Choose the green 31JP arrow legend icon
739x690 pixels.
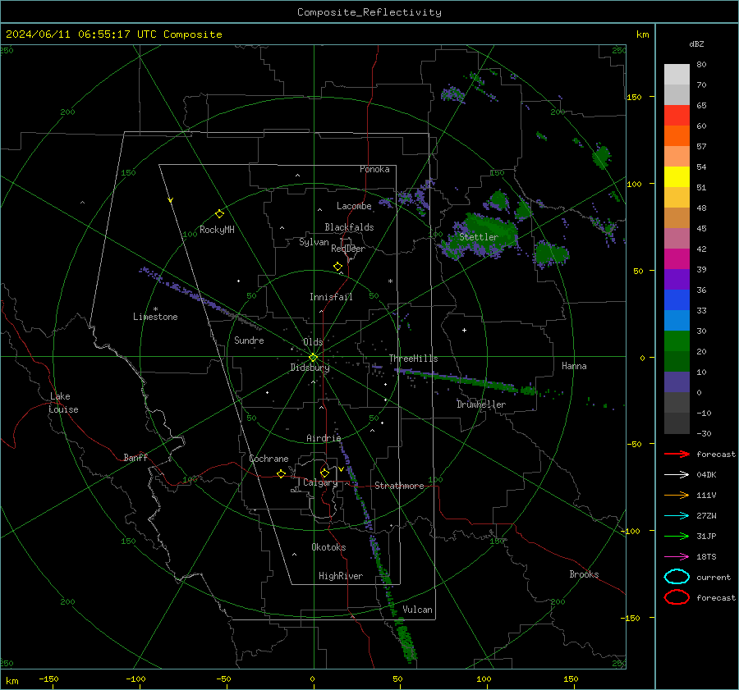pos(677,536)
